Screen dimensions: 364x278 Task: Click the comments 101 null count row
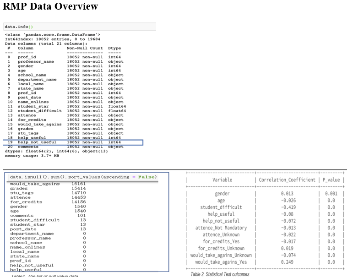tap(46, 215)
